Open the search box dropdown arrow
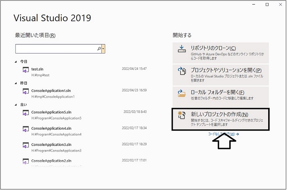The width and height of the screenshot is (287, 190). coord(103,49)
